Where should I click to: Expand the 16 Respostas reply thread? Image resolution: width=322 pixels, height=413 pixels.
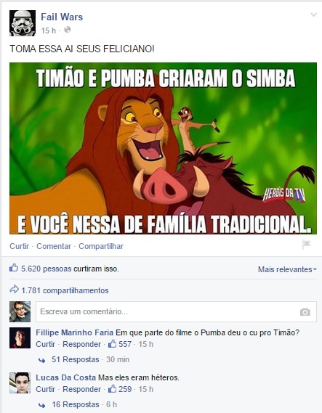[76, 404]
